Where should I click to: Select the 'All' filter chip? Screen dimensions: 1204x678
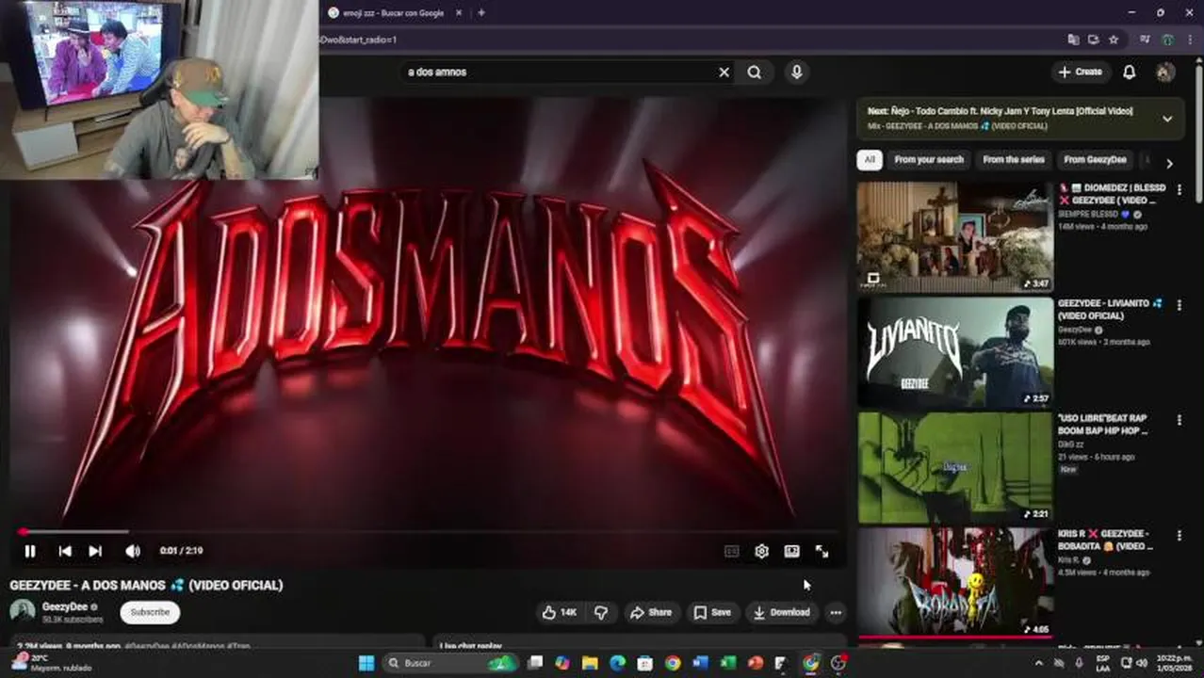(x=870, y=160)
